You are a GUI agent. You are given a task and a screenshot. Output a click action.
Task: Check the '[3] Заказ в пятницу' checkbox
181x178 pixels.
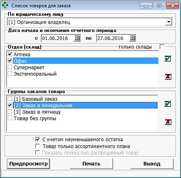10,112
